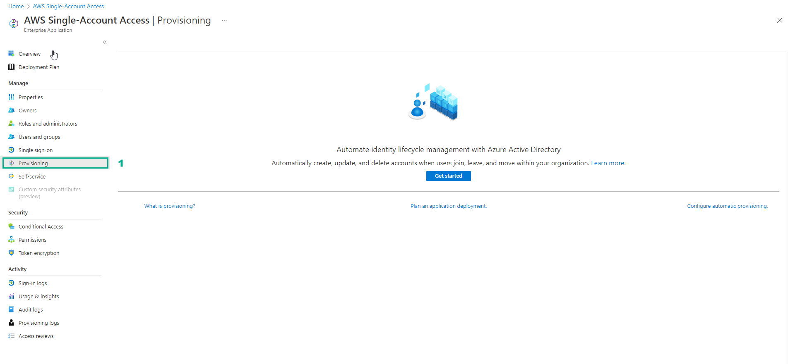Click the Custom security attributes icon
Viewport: 788px width, 364px height.
coord(11,190)
